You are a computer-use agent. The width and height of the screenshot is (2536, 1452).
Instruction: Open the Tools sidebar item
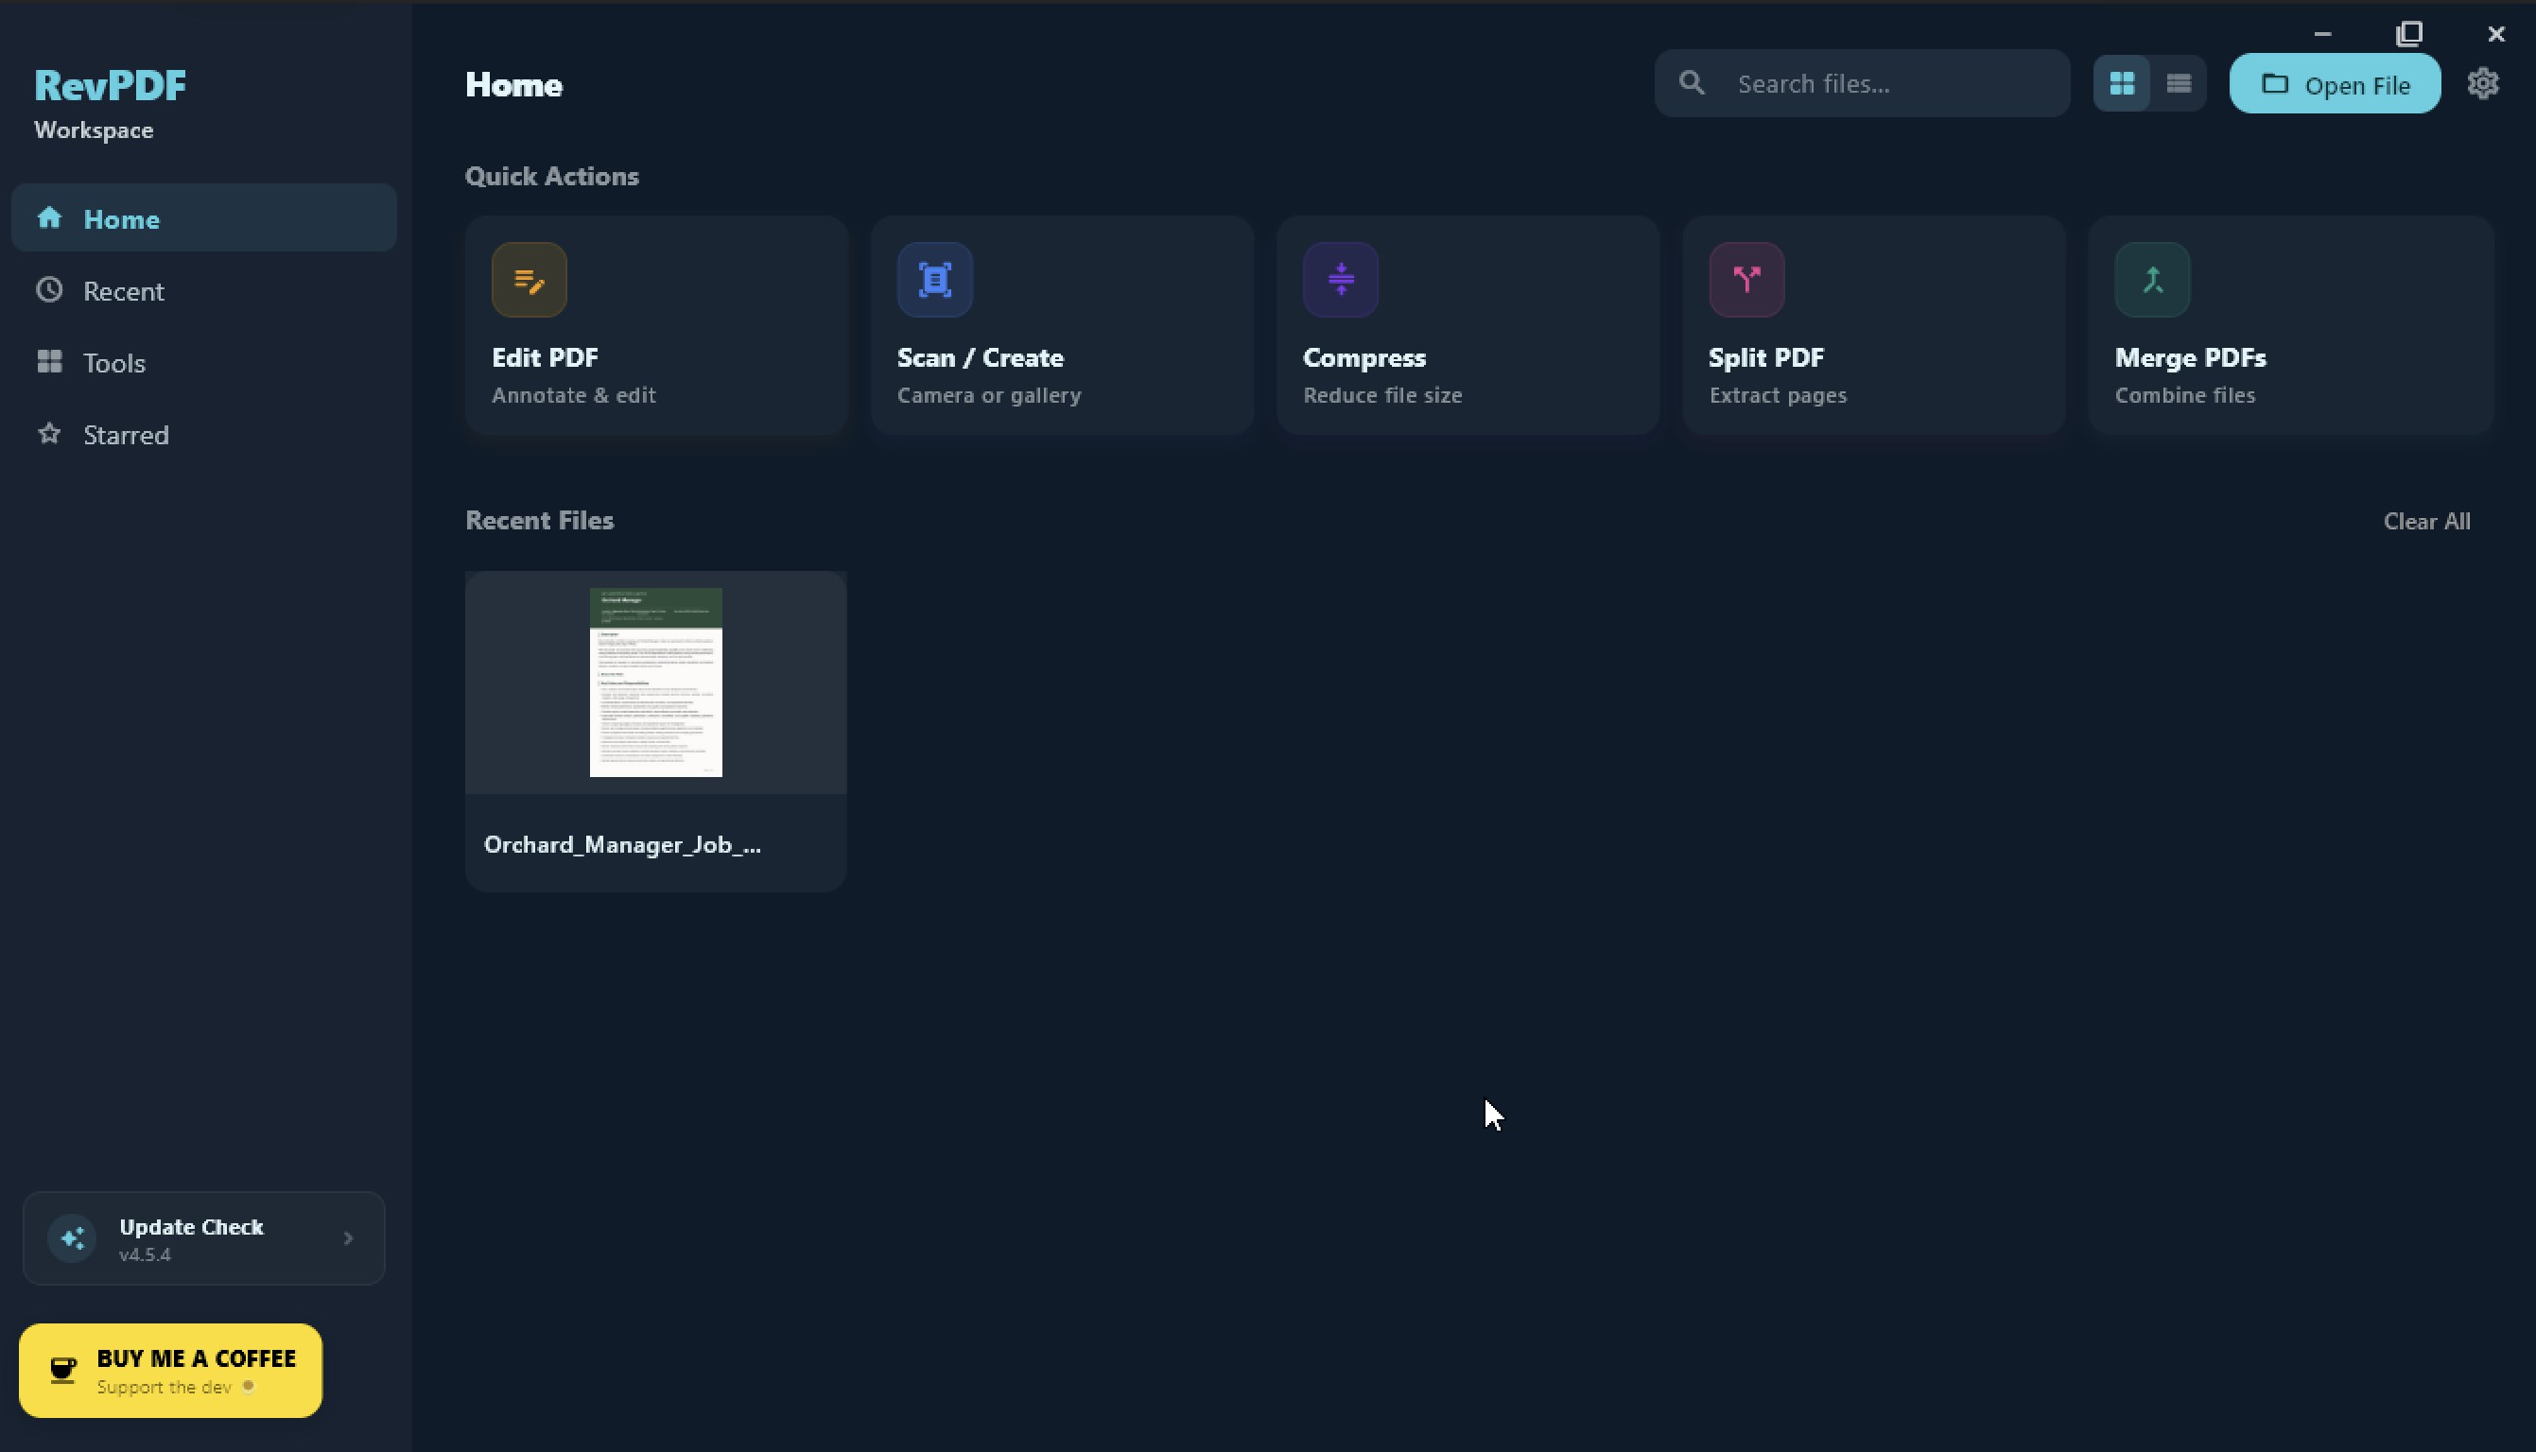203,362
